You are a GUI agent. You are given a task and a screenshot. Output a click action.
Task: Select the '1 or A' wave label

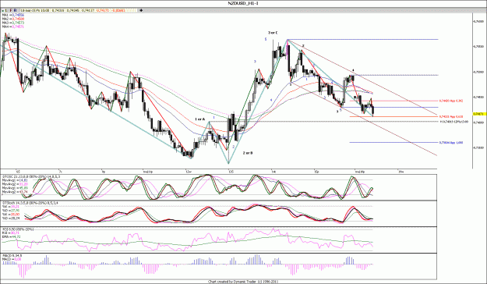200,119
